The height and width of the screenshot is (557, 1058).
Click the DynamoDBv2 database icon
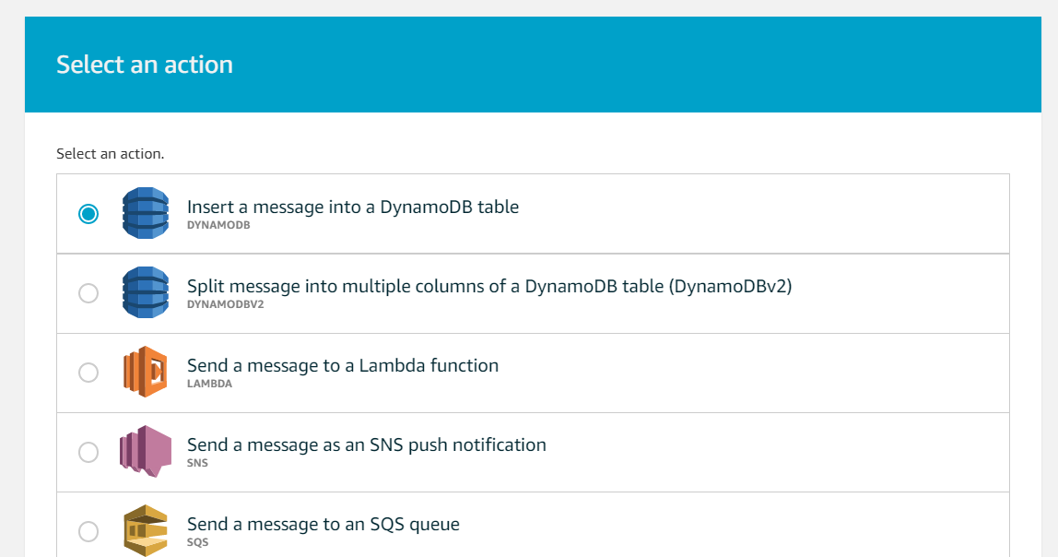[146, 292]
